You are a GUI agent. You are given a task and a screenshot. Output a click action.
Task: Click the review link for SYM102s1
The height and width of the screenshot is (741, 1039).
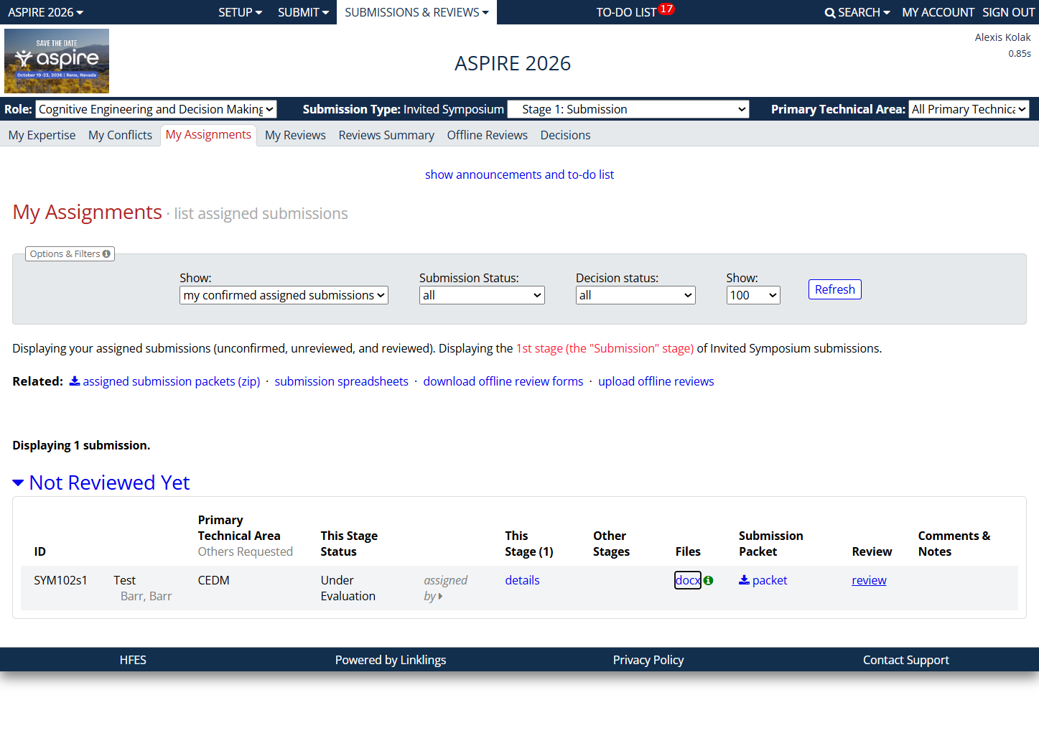869,580
